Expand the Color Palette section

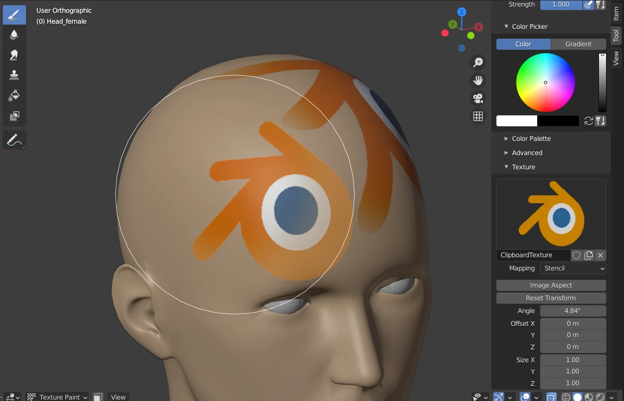coord(531,139)
